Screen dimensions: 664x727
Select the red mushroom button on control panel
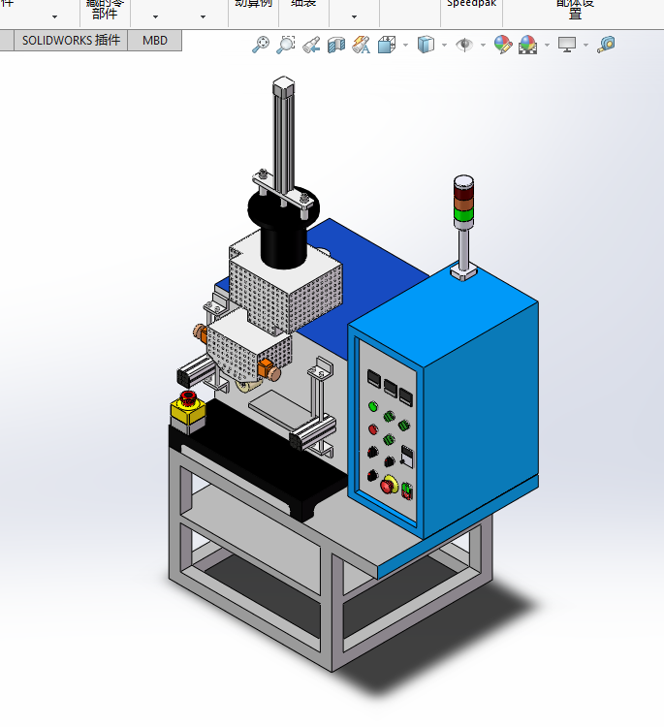click(x=389, y=485)
